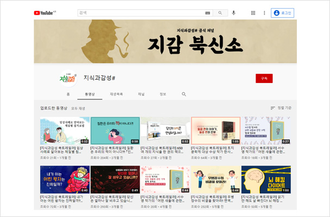The width and height of the screenshot is (330, 217).
Task: Click the magnifier search button
Action: (220, 13)
